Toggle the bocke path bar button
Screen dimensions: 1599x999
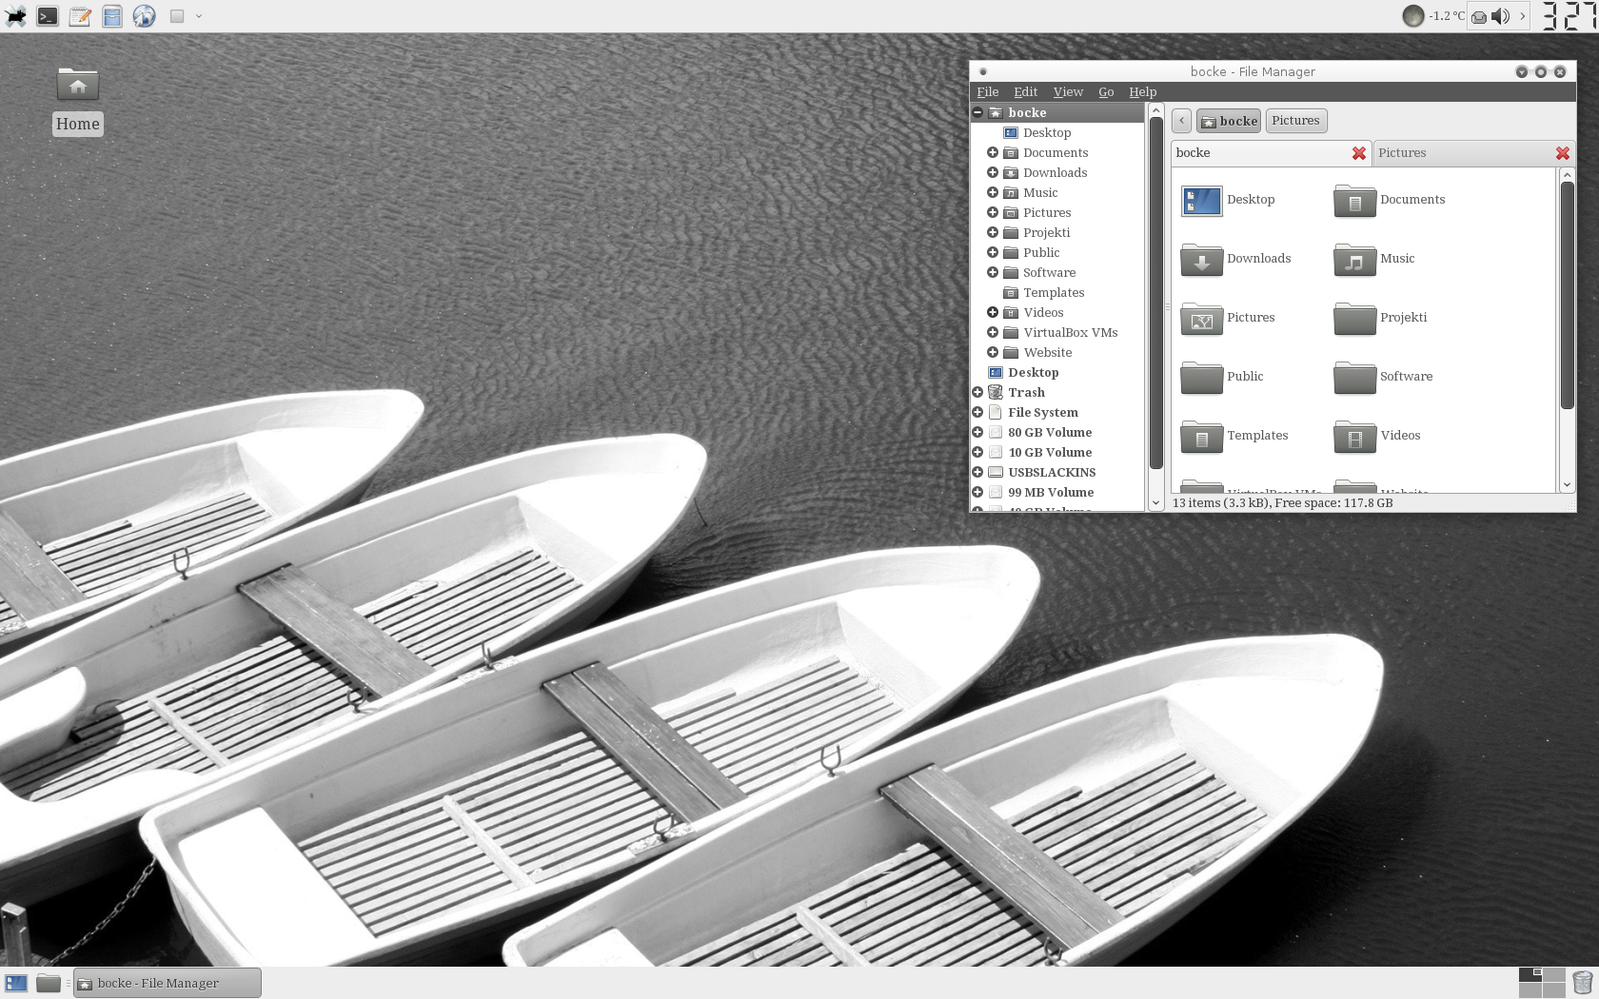coord(1229,121)
